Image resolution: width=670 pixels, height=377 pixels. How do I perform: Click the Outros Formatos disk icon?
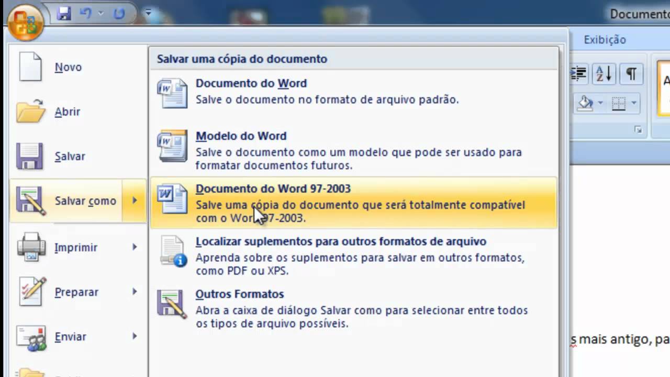click(172, 304)
